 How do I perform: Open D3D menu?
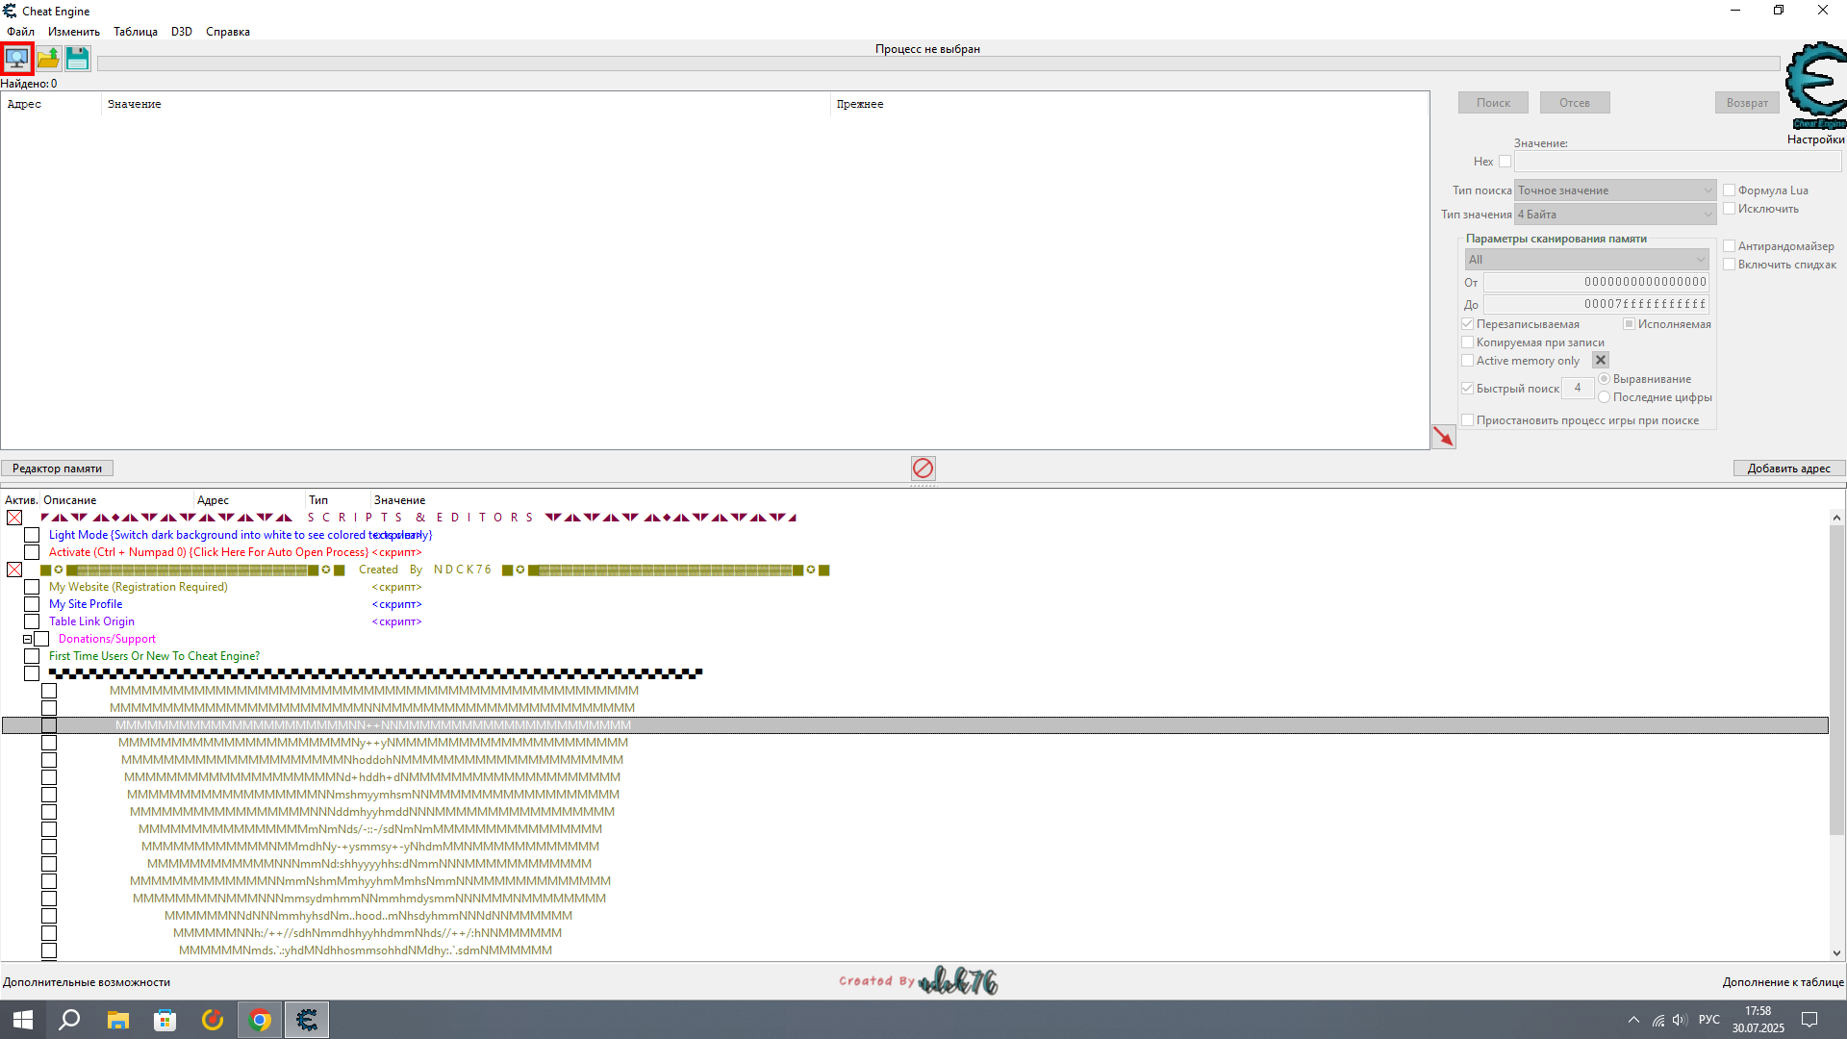[x=182, y=32]
